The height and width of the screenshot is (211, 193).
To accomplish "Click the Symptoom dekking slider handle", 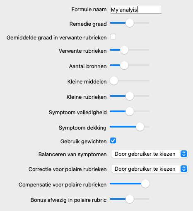I will pos(140,127).
